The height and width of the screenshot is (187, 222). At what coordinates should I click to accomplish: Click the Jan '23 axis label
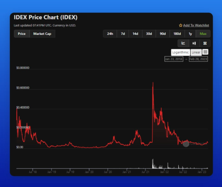202,172
